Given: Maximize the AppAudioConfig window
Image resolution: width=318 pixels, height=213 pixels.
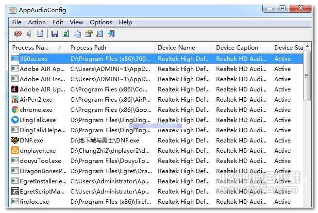Looking at the screenshot, I should [283, 8].
